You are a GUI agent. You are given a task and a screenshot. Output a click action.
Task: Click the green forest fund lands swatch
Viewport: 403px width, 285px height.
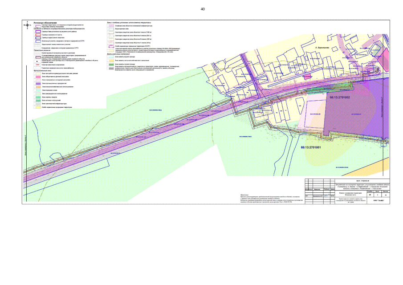click(x=110, y=64)
